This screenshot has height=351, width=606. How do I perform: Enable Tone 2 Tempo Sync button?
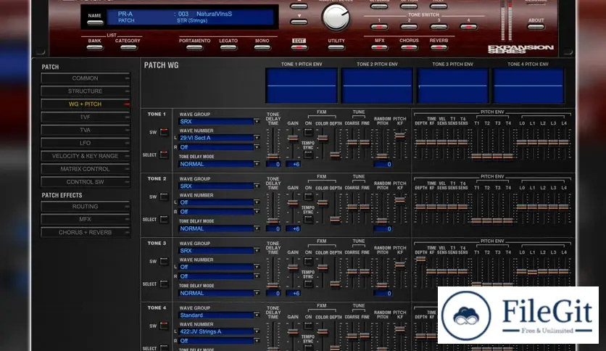click(x=308, y=219)
